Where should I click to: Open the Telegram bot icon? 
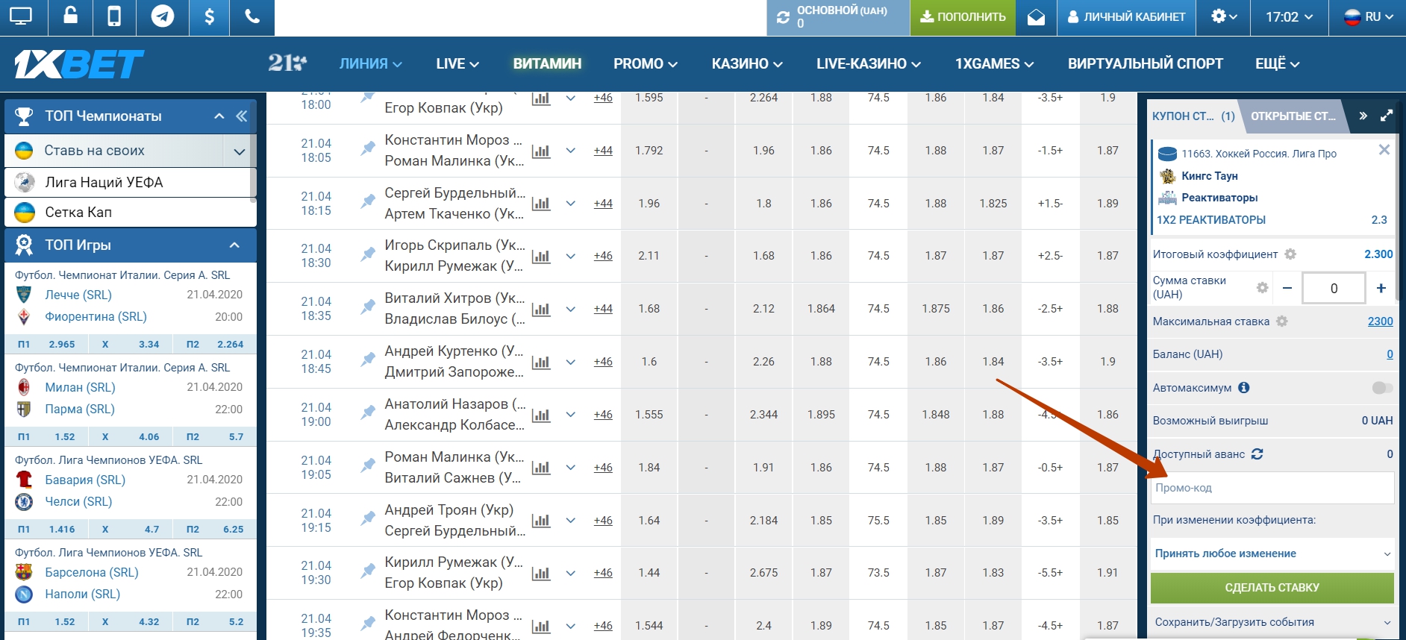[x=163, y=16]
